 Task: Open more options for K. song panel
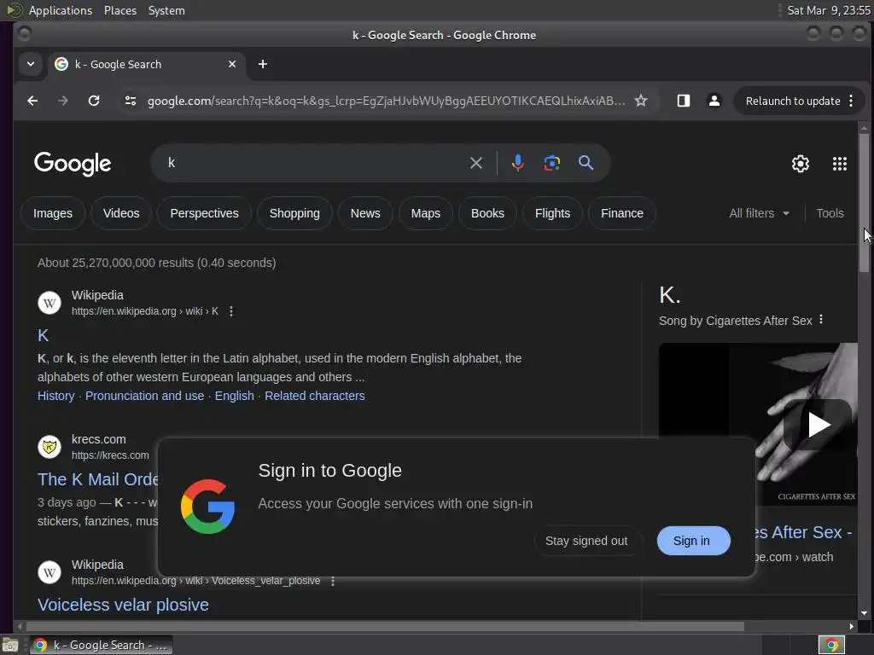click(821, 320)
